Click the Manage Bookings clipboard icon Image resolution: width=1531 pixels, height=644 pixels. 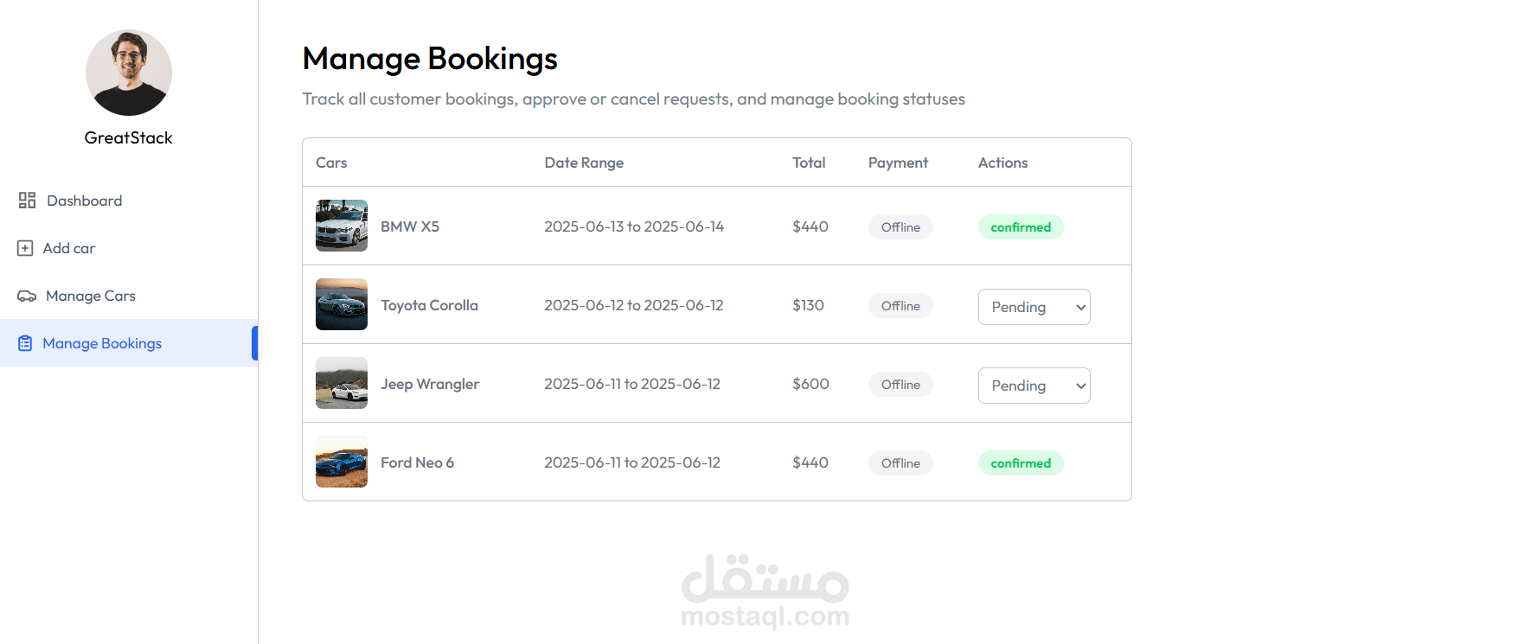point(25,343)
